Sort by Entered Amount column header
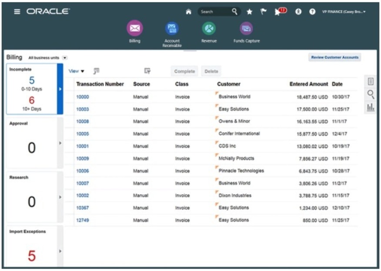The image size is (381, 271). (309, 84)
